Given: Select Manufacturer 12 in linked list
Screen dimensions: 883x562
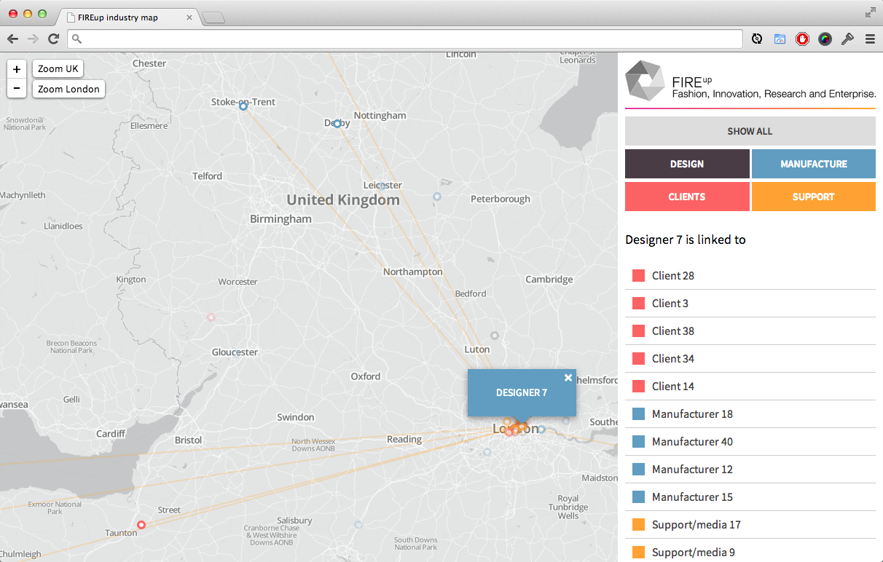Looking at the screenshot, I should (x=750, y=470).
